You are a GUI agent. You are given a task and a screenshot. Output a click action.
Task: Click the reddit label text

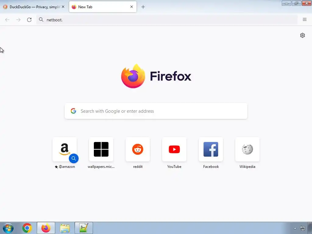(138, 167)
